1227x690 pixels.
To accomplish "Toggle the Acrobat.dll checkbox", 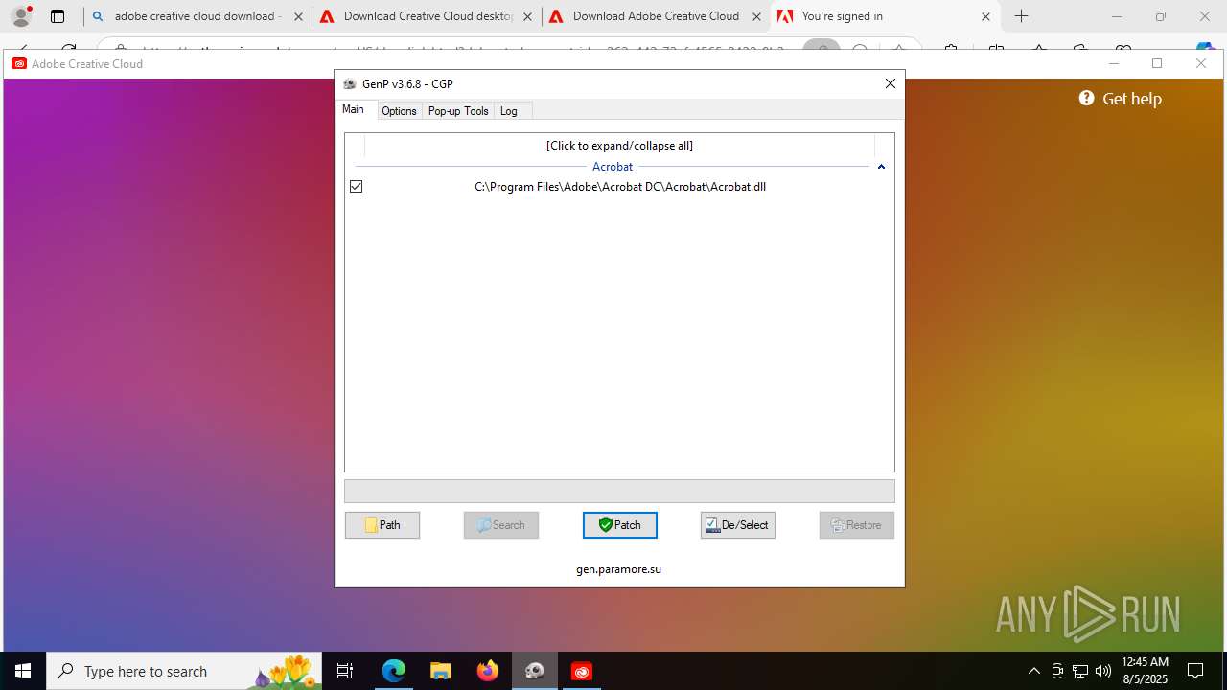I will 357,187.
